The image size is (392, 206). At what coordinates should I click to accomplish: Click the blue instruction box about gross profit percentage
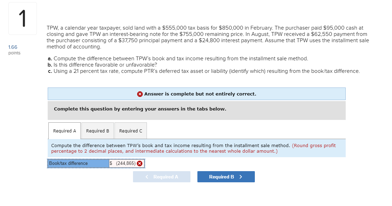coord(196,148)
